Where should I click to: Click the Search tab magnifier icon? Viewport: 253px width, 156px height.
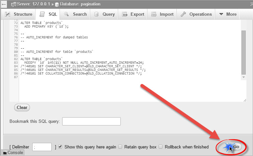[x=66, y=14]
